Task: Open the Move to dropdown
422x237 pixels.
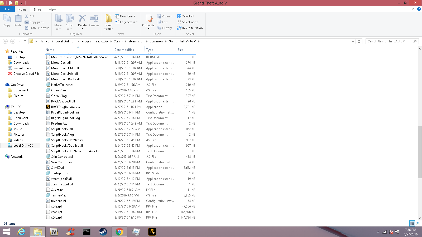Action: click(58, 27)
